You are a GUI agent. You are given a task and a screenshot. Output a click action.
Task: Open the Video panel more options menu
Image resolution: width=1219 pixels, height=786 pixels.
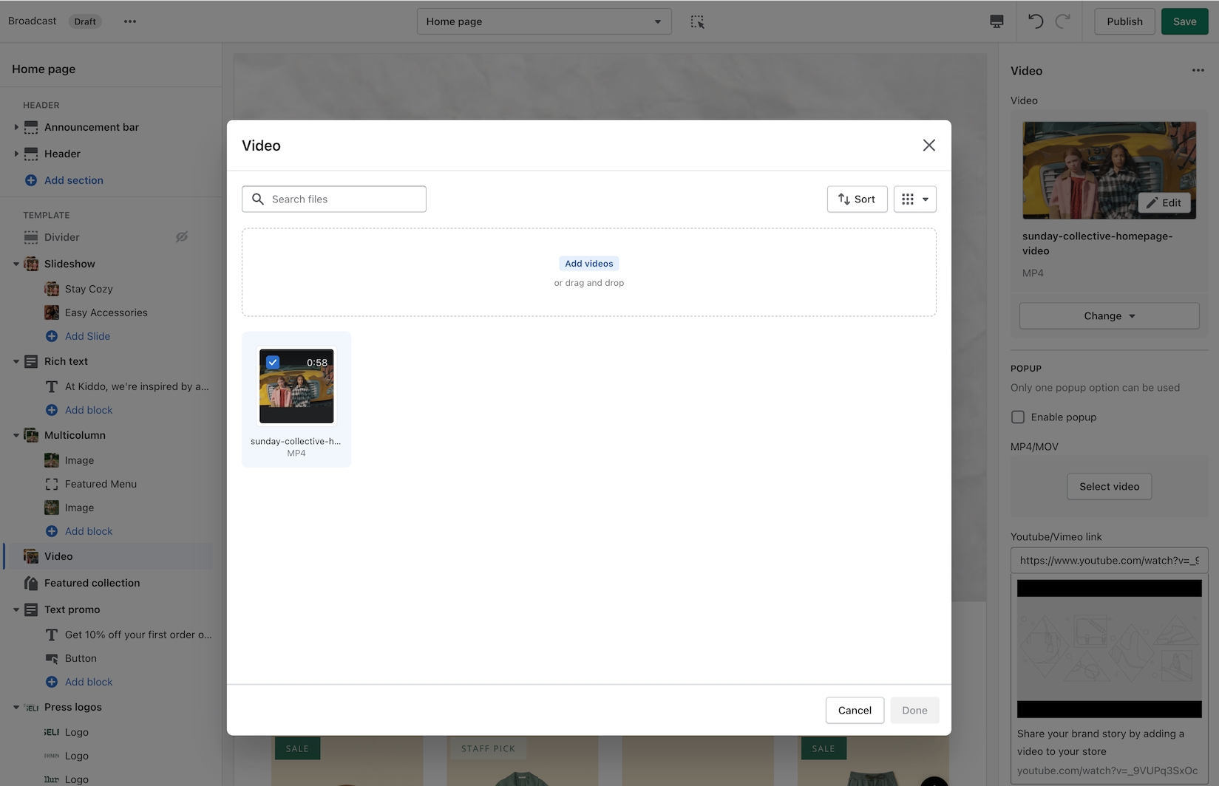point(1198,70)
